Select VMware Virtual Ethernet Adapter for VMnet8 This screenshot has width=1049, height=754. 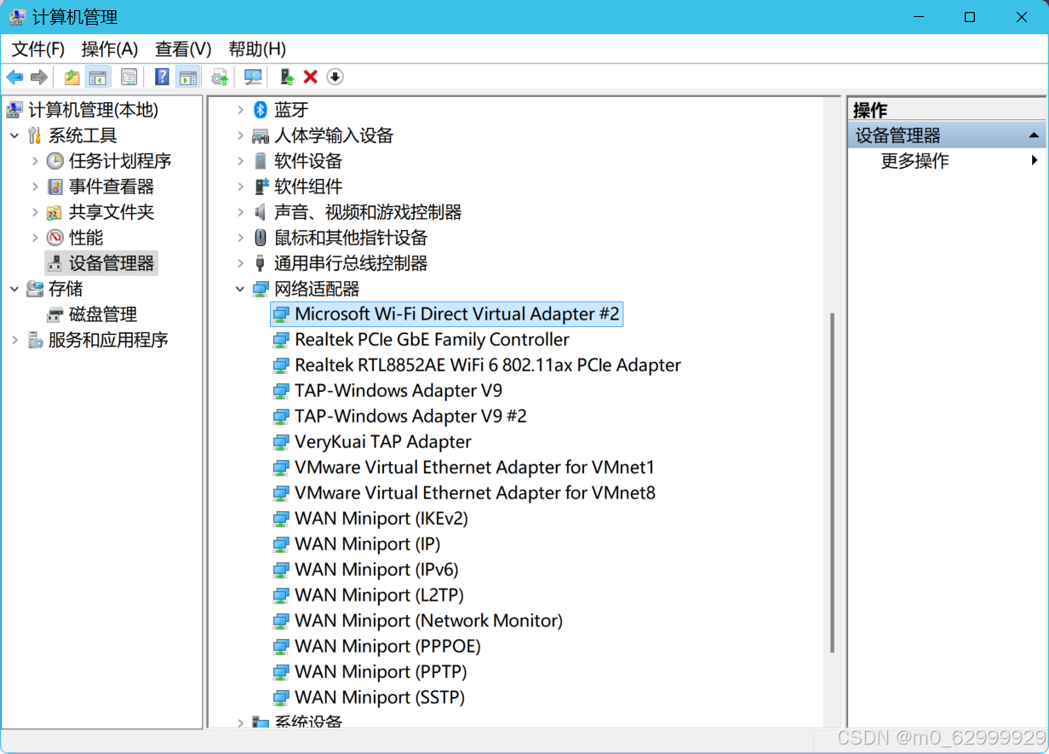pos(475,493)
